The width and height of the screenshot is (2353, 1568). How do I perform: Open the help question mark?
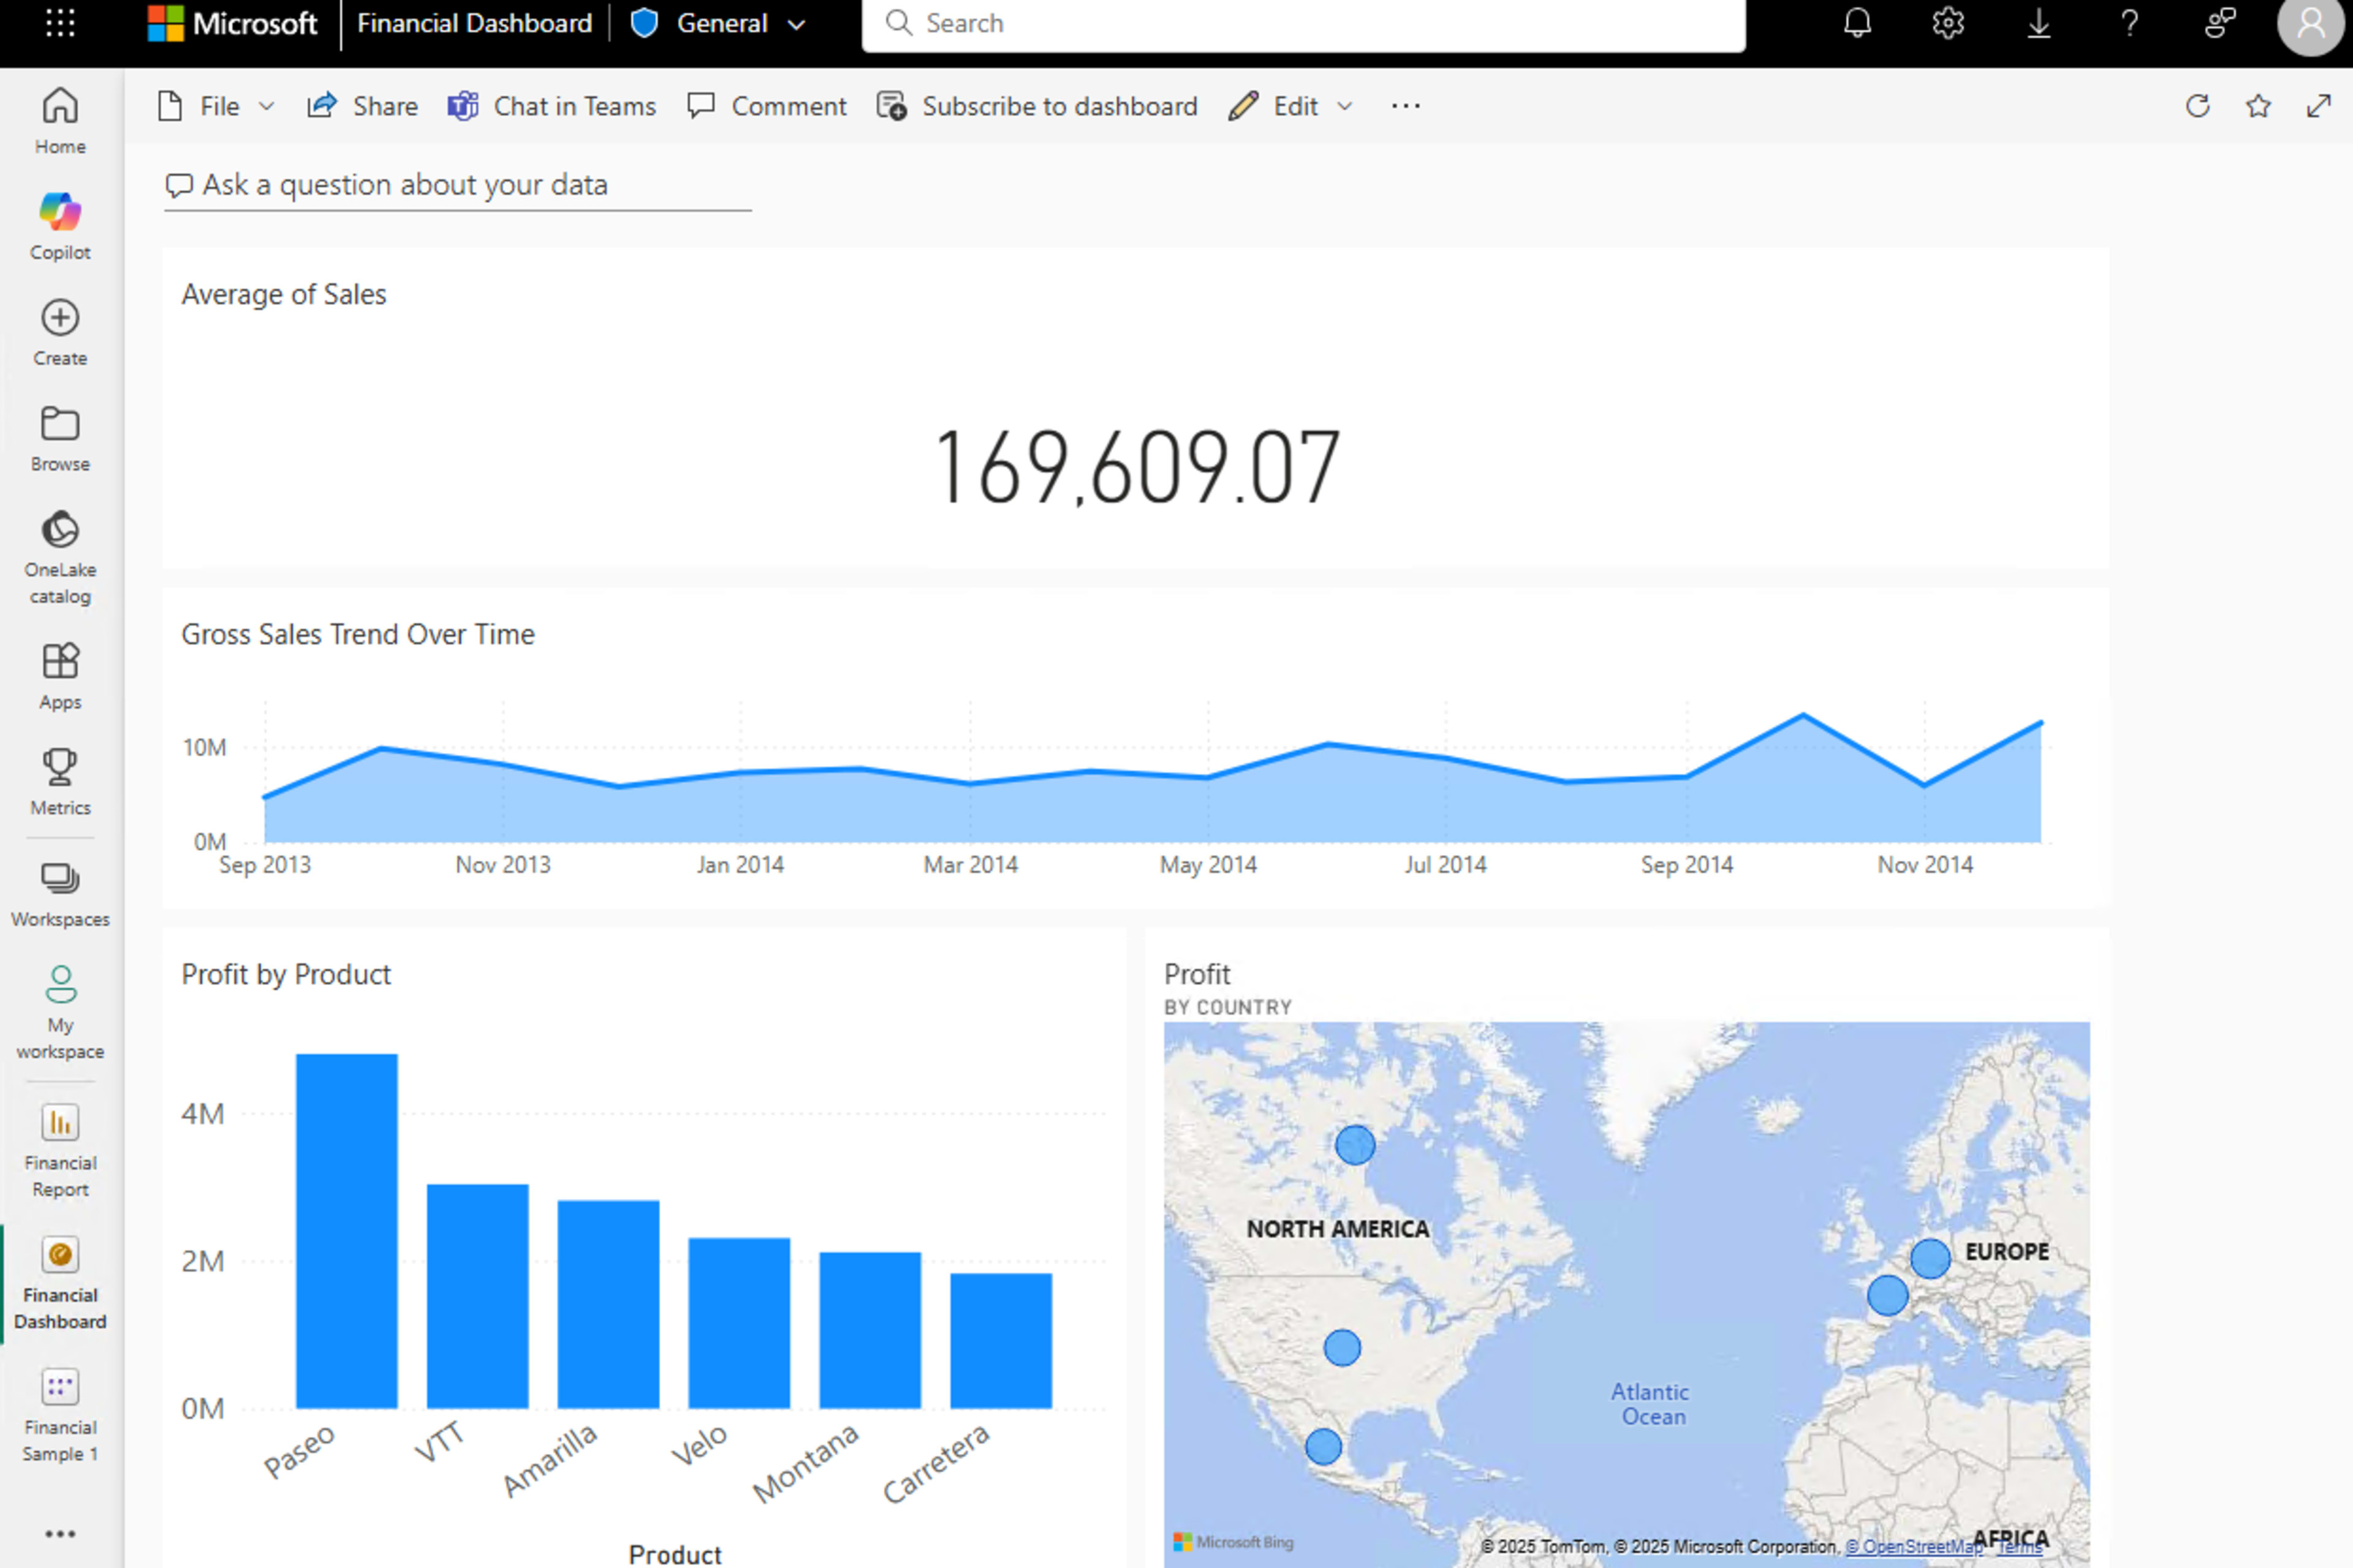tap(2130, 23)
